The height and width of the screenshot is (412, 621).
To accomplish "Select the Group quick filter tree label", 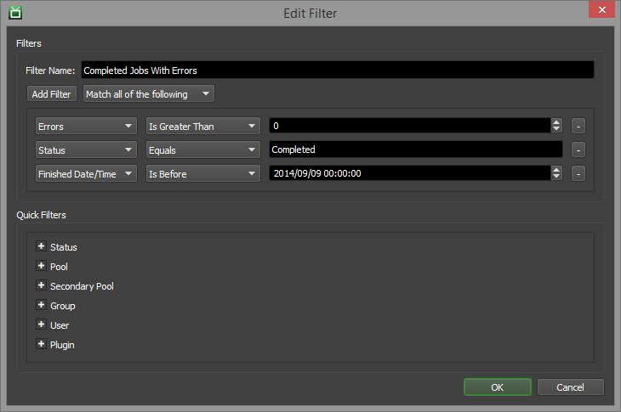I will tap(63, 306).
